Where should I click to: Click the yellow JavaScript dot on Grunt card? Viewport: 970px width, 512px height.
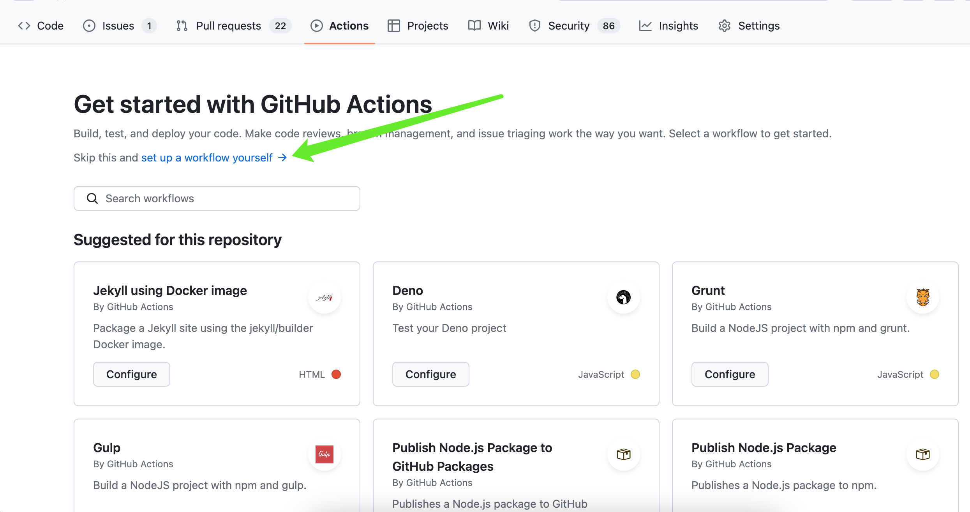pyautogui.click(x=935, y=374)
